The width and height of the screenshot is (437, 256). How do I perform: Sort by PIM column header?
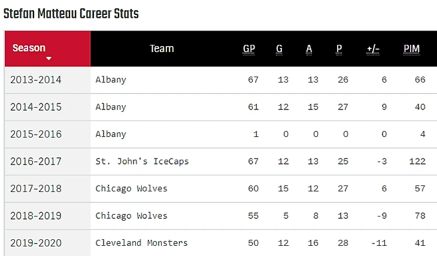(411, 48)
